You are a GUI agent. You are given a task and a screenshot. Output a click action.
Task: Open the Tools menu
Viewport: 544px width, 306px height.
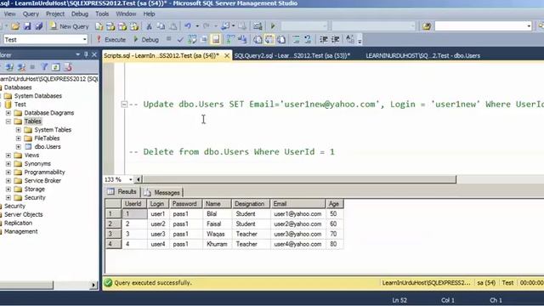pos(102,14)
